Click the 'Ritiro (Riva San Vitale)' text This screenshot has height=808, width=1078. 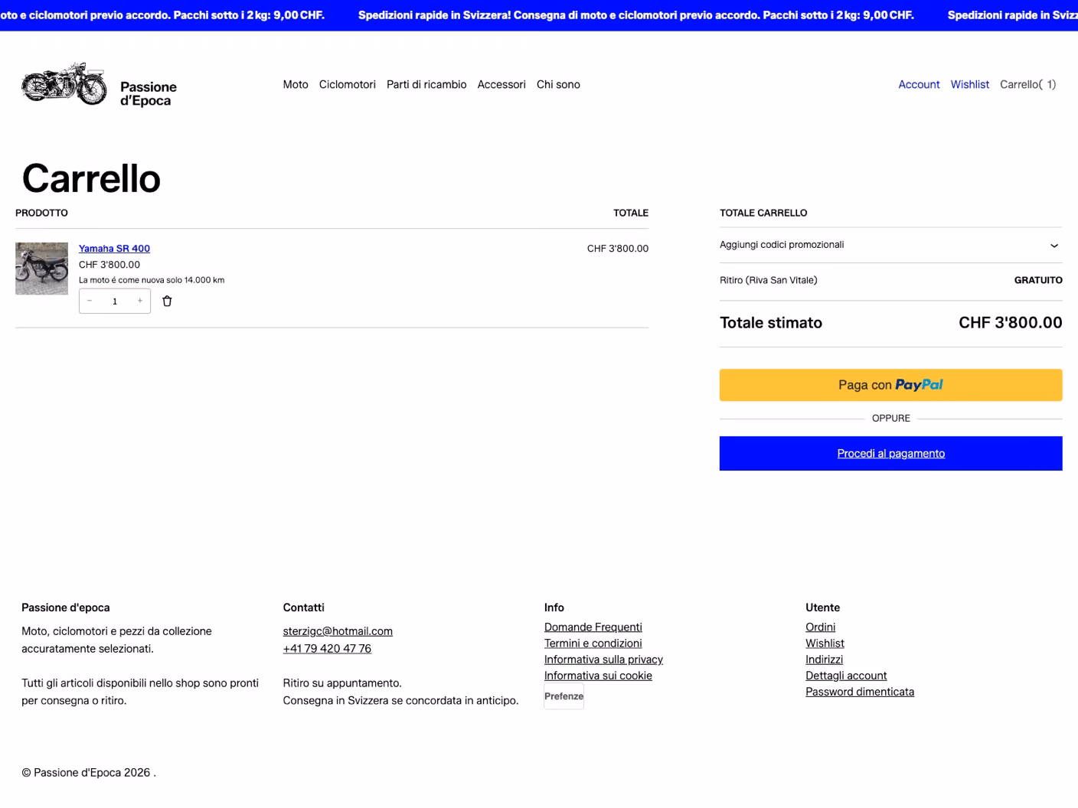click(769, 280)
